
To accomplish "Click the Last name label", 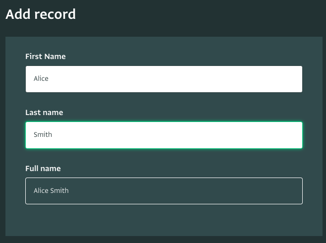I will click(x=44, y=113).
